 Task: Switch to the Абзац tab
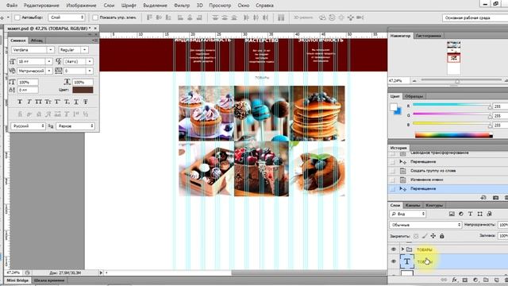coord(37,41)
